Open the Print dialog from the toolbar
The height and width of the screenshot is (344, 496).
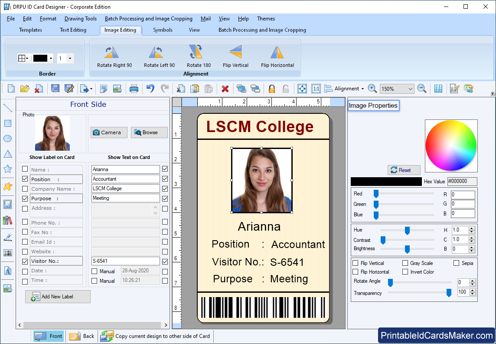[134, 88]
